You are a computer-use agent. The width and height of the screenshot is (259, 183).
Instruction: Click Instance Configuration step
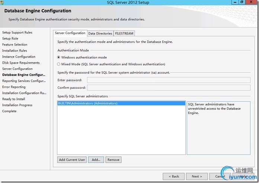point(19,56)
